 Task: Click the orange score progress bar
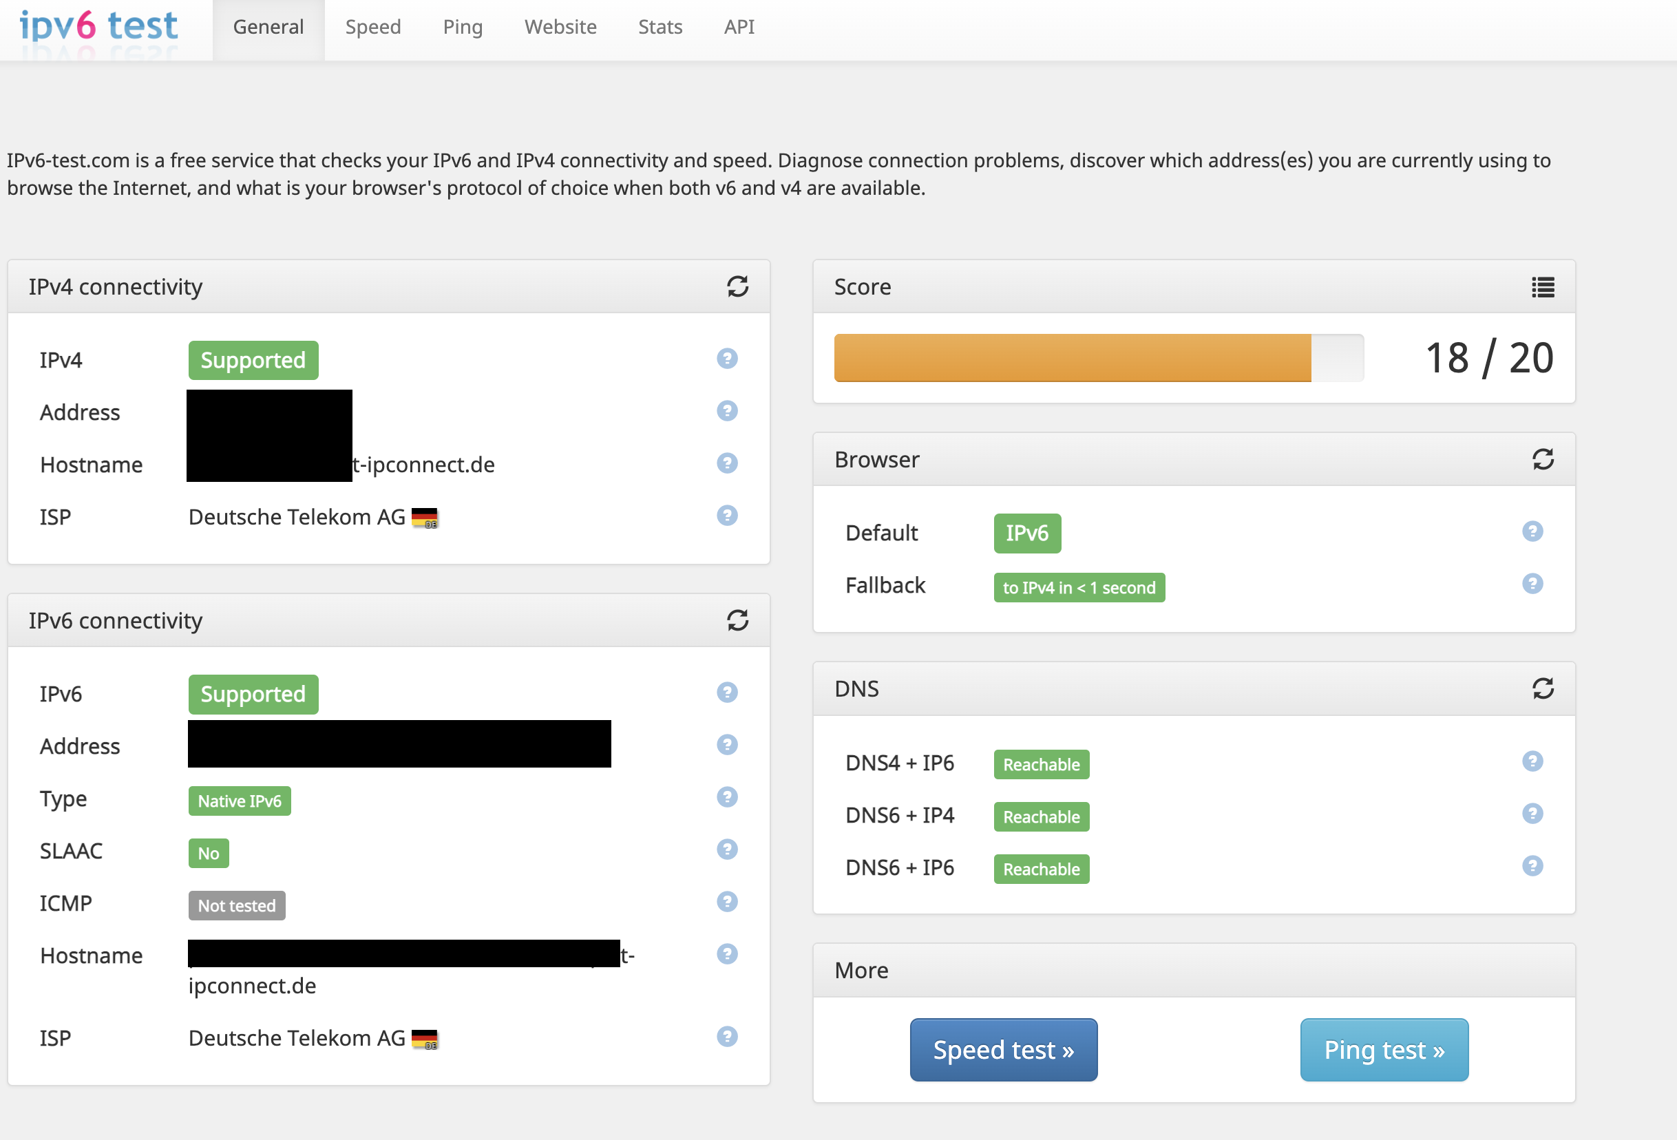tap(1072, 358)
